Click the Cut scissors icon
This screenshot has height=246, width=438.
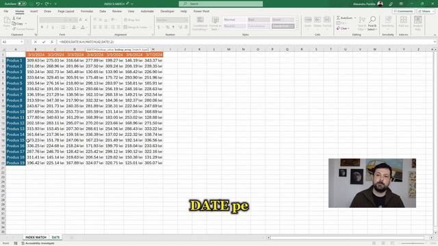coord(14,18)
